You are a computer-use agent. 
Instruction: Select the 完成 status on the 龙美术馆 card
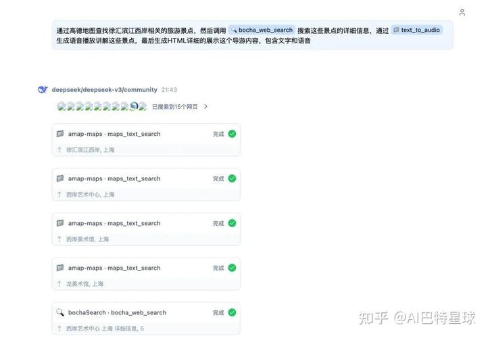218,268
